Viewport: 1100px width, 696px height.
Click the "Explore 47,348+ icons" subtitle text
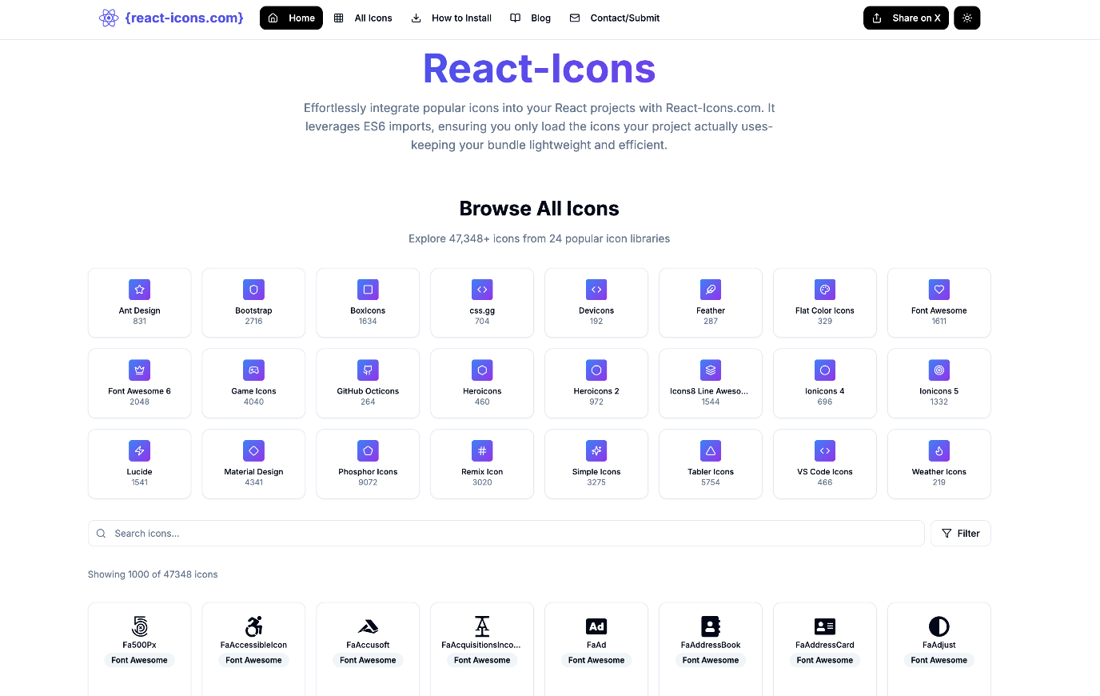[x=540, y=238]
